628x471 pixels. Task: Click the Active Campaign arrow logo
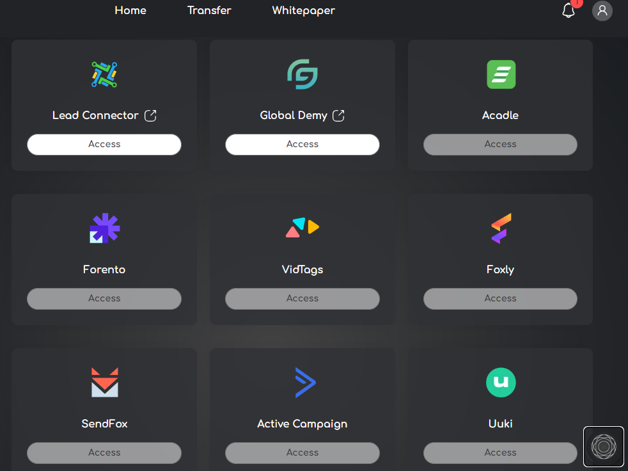click(x=305, y=383)
